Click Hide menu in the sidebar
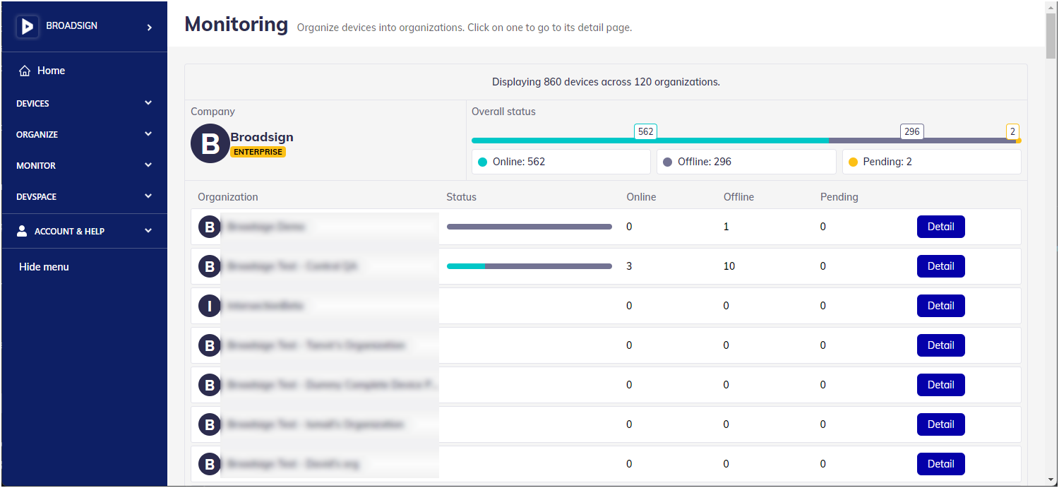 pos(44,267)
